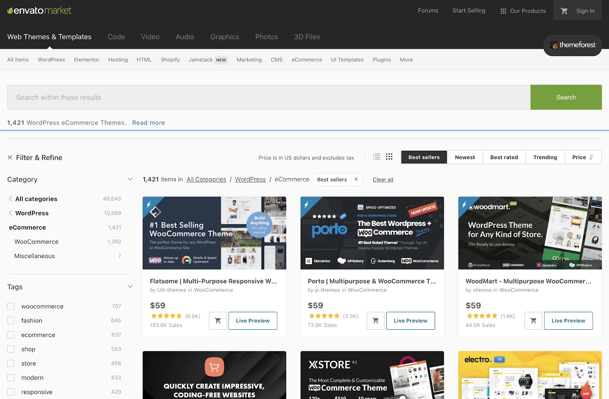Viewport: 609px width, 399px height.
Task: Click the Read more link
Action: [x=148, y=123]
